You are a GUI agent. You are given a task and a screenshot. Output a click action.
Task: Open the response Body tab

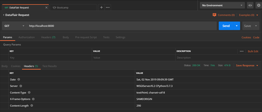pyautogui.click(x=4, y=66)
